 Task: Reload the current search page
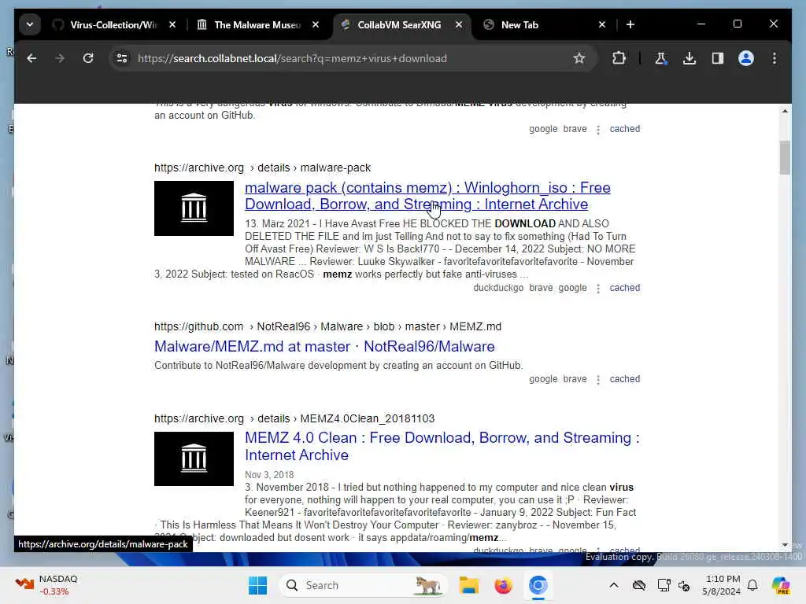click(x=88, y=58)
